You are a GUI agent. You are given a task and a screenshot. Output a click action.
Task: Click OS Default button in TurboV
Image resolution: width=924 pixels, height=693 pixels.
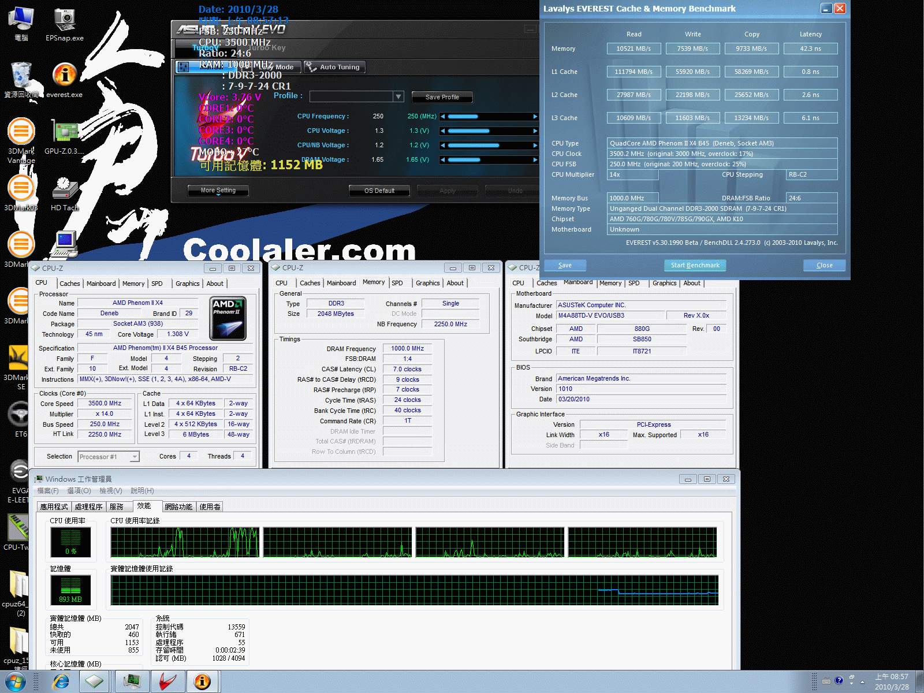(x=379, y=191)
